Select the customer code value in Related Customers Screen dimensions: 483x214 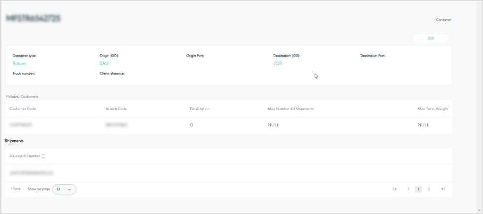[x=21, y=125]
